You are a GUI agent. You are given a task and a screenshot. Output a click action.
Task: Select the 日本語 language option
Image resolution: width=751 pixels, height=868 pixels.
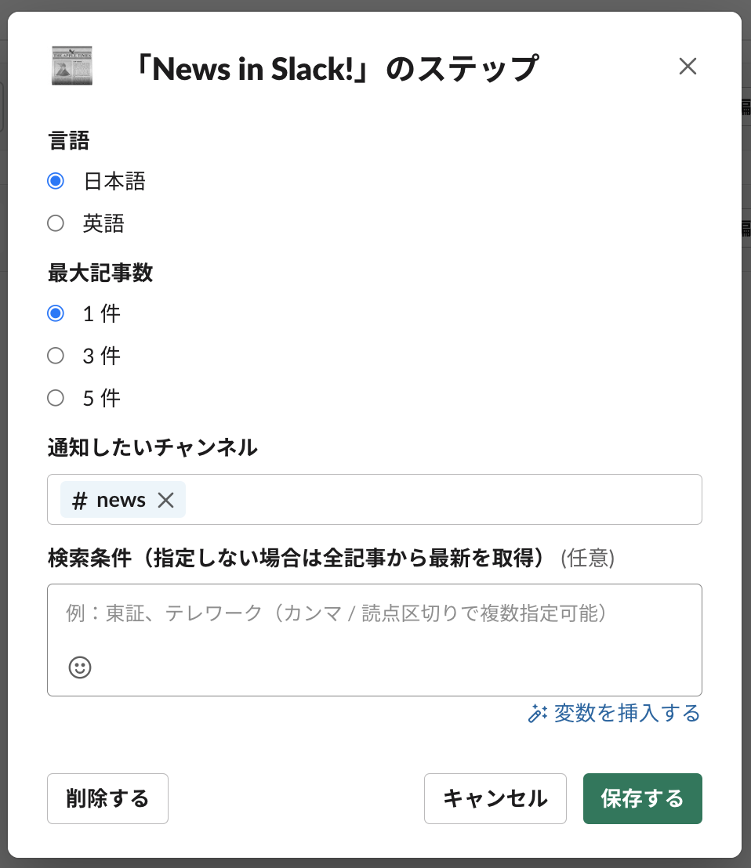[56, 181]
